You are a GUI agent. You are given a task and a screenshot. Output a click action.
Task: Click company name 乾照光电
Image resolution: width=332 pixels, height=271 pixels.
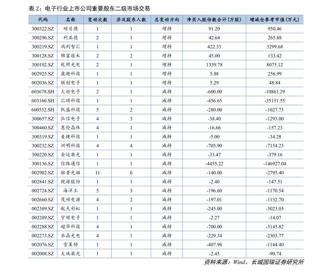tap(71, 65)
